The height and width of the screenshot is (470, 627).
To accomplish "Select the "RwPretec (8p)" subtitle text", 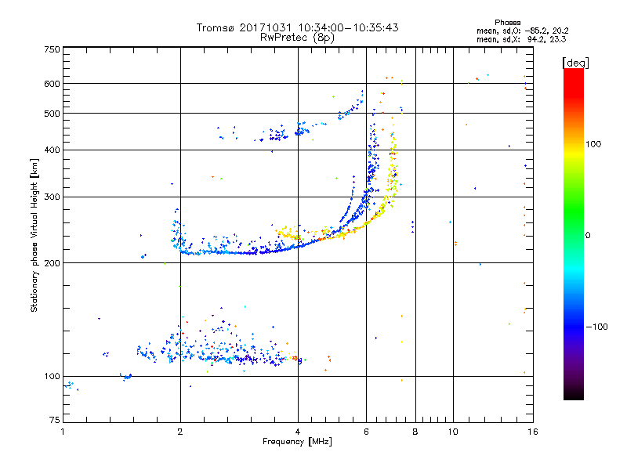I will (297, 38).
